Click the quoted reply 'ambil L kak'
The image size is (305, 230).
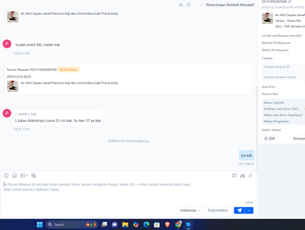coord(27,114)
